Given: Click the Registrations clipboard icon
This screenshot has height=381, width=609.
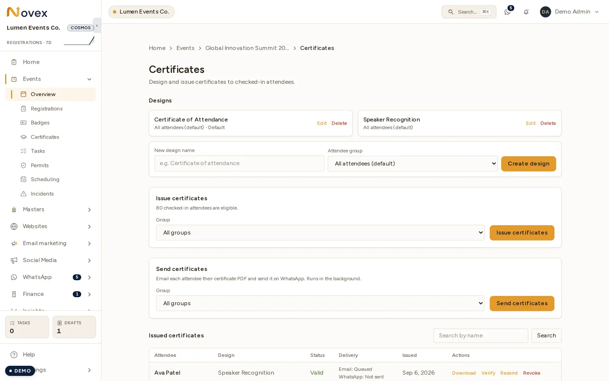Looking at the screenshot, I should pyautogui.click(x=24, y=109).
